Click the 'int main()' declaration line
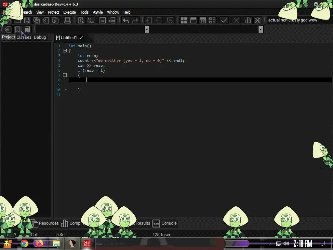333x250 pixels. coord(80,46)
